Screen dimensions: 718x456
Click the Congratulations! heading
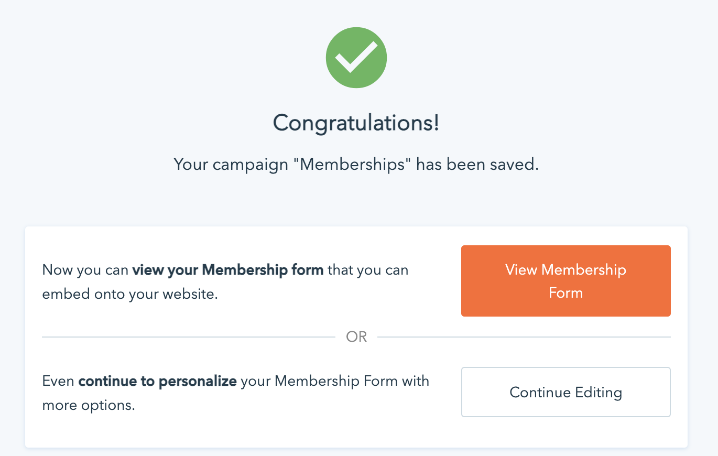356,124
